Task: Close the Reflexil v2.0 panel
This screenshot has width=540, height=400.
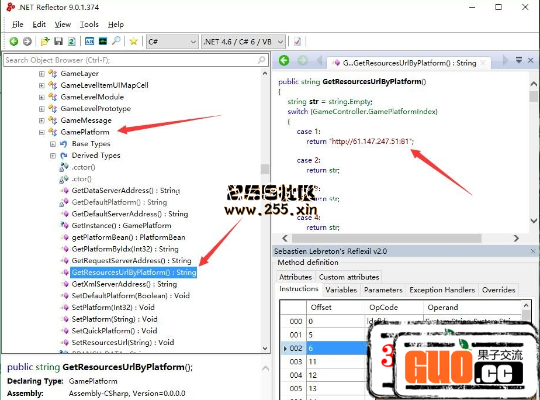Action: pyautogui.click(x=533, y=251)
